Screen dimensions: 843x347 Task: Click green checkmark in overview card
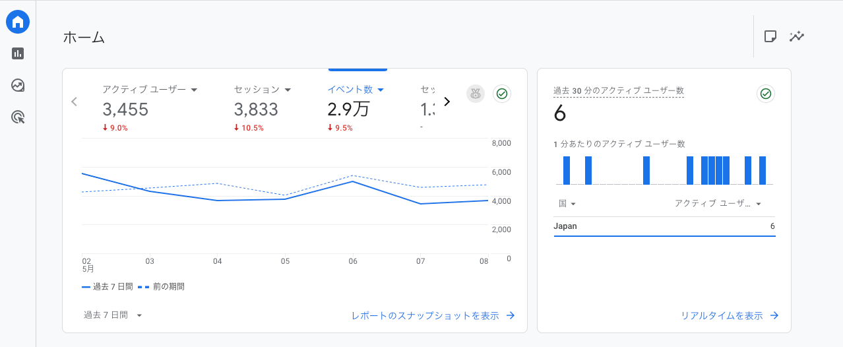(502, 94)
